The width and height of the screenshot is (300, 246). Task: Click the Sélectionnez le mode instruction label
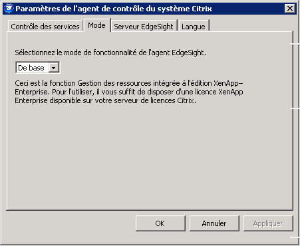click(x=110, y=53)
